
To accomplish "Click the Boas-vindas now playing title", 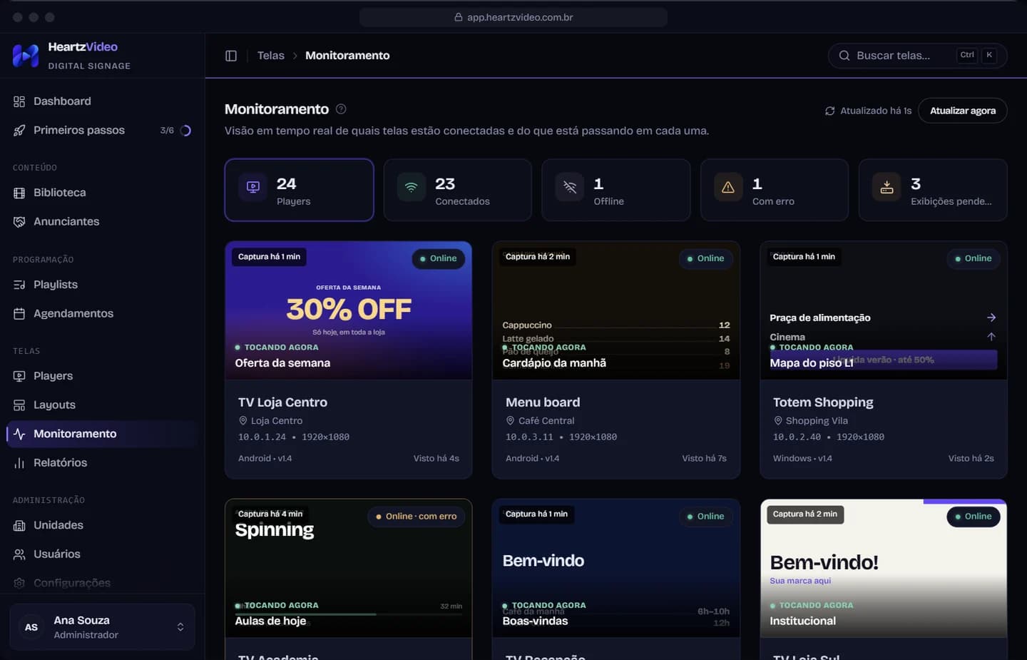I will [x=535, y=621].
